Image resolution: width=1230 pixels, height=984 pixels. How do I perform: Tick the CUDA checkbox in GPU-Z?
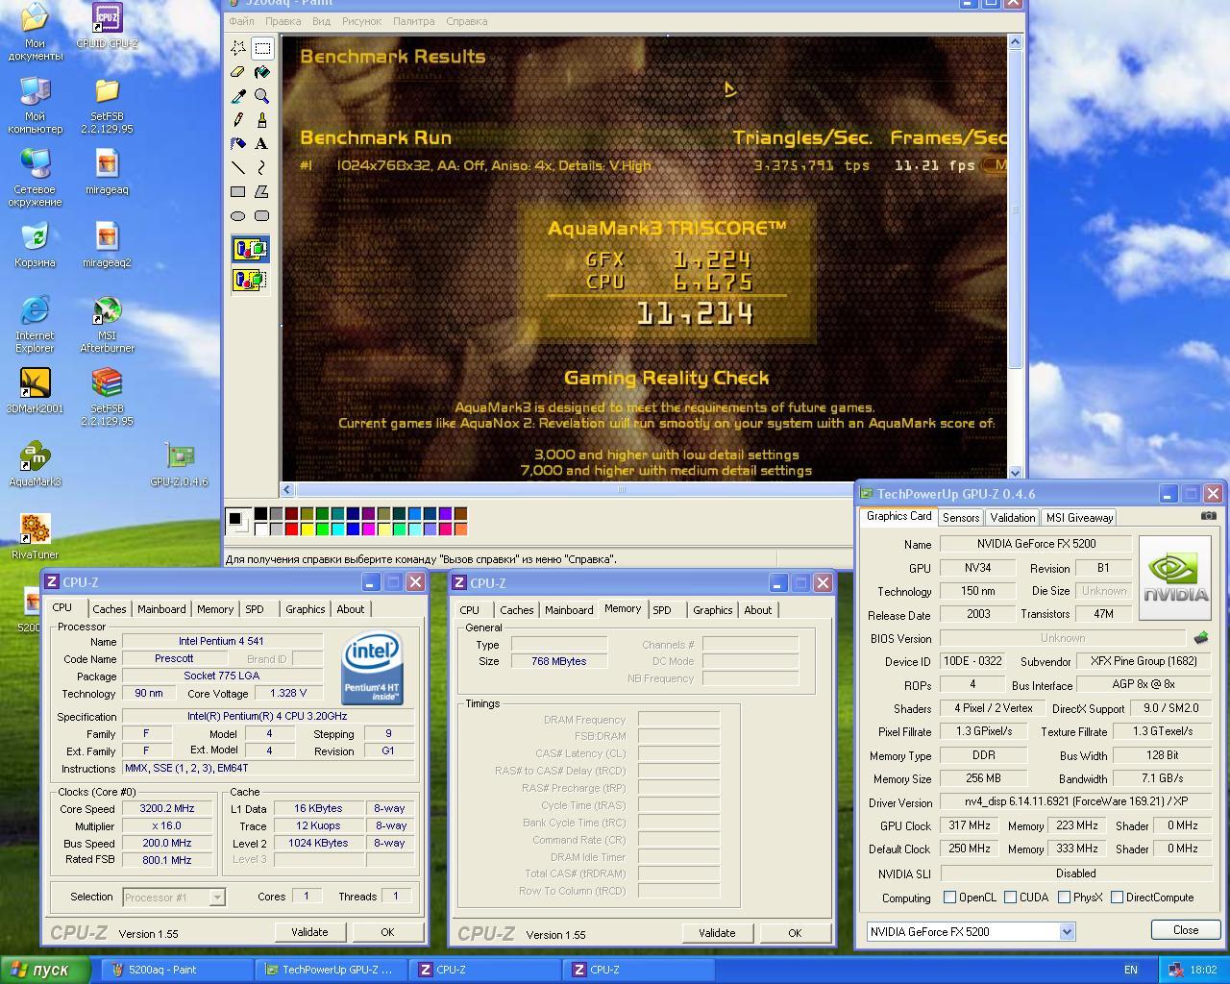point(1010,898)
